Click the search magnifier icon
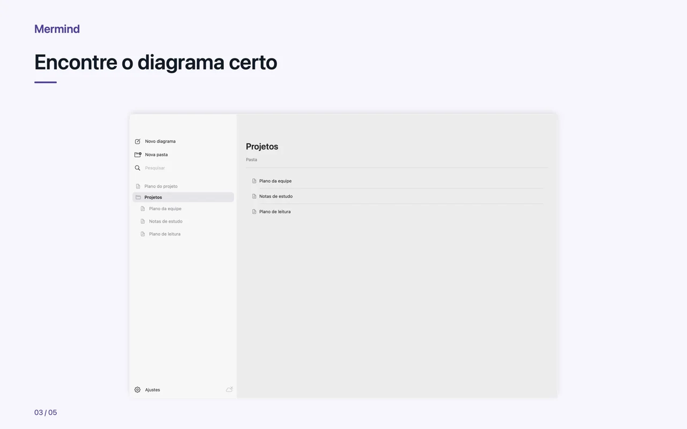This screenshot has height=429, width=687. pos(137,168)
